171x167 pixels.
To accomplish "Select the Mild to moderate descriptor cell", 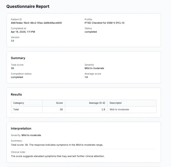I will click(x=132, y=110).
